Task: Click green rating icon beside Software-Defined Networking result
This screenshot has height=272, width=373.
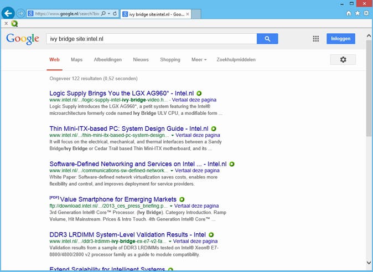Action: coord(232,164)
